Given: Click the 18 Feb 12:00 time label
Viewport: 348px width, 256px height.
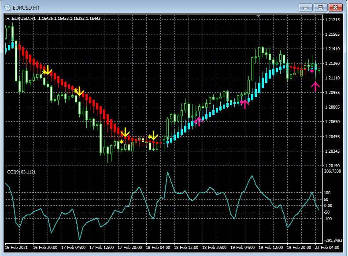Looking at the screenshot, I should [x=186, y=247].
